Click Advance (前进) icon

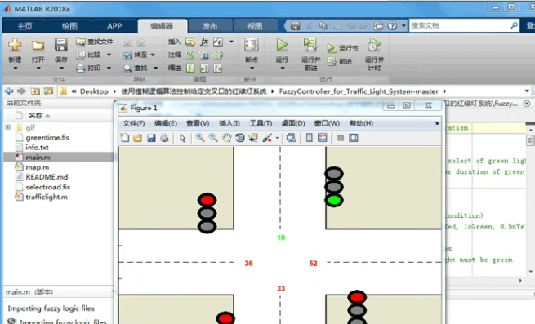[x=332, y=61]
